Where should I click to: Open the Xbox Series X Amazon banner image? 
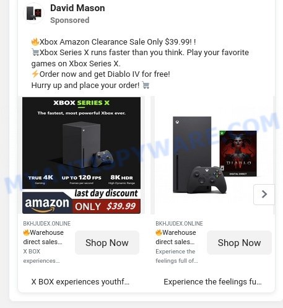[x=81, y=155]
